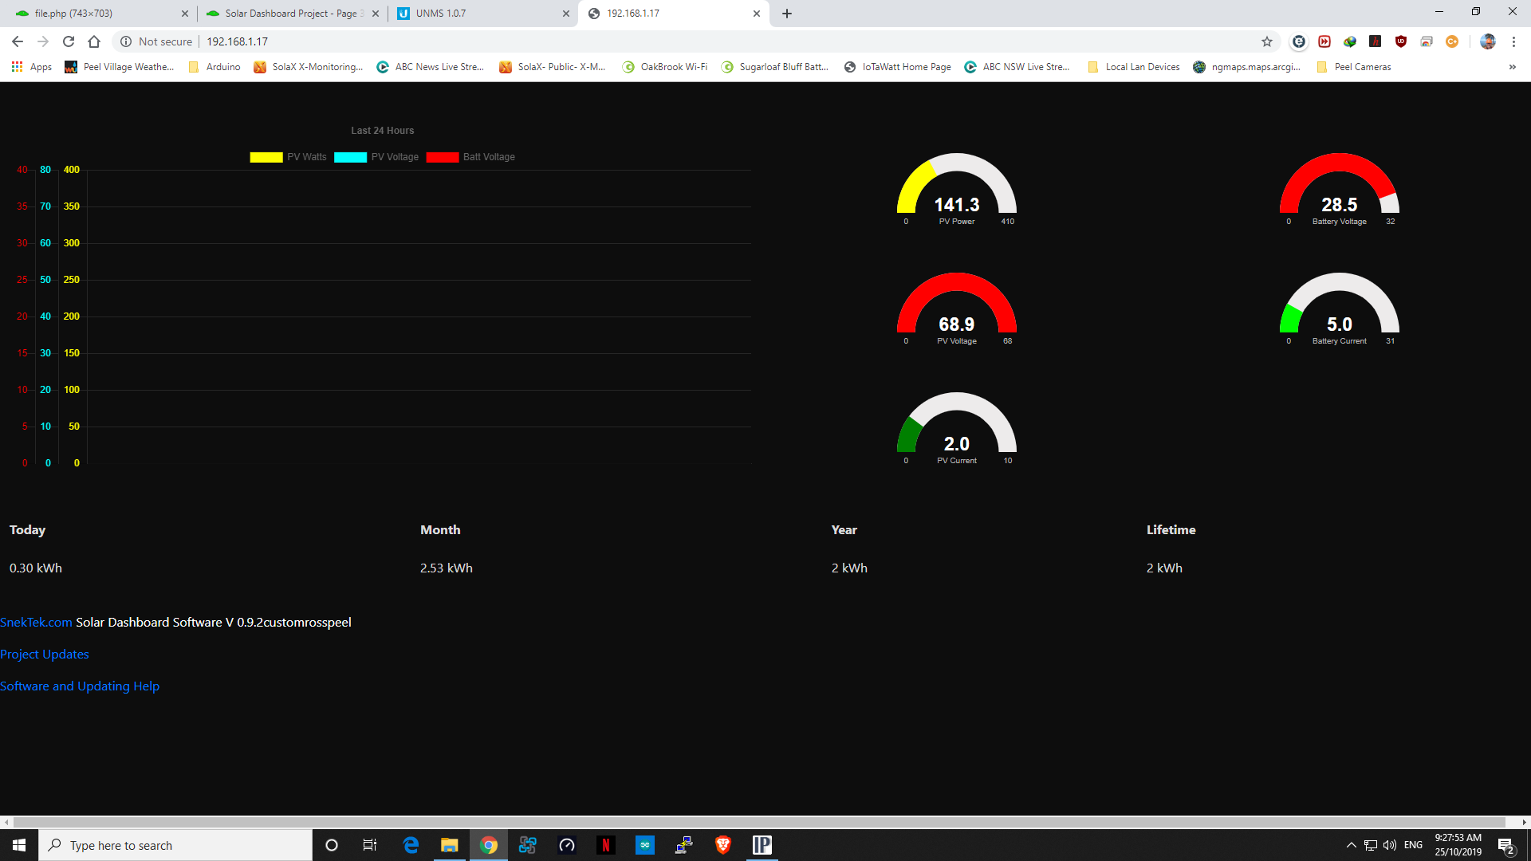Show hidden system tray icons
This screenshot has width=1531, height=861.
click(1351, 845)
